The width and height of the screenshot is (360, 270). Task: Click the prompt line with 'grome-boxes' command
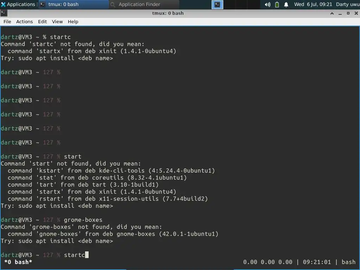pos(51,220)
